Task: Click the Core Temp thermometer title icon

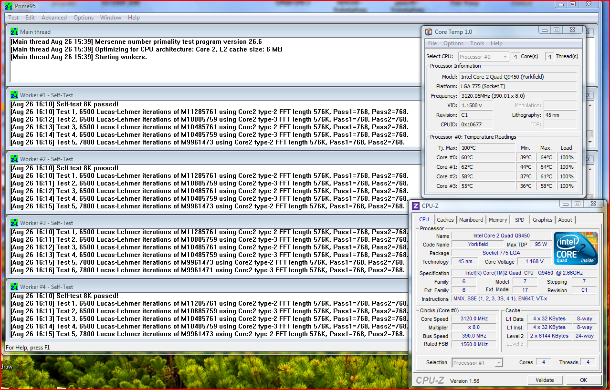Action: (x=429, y=31)
